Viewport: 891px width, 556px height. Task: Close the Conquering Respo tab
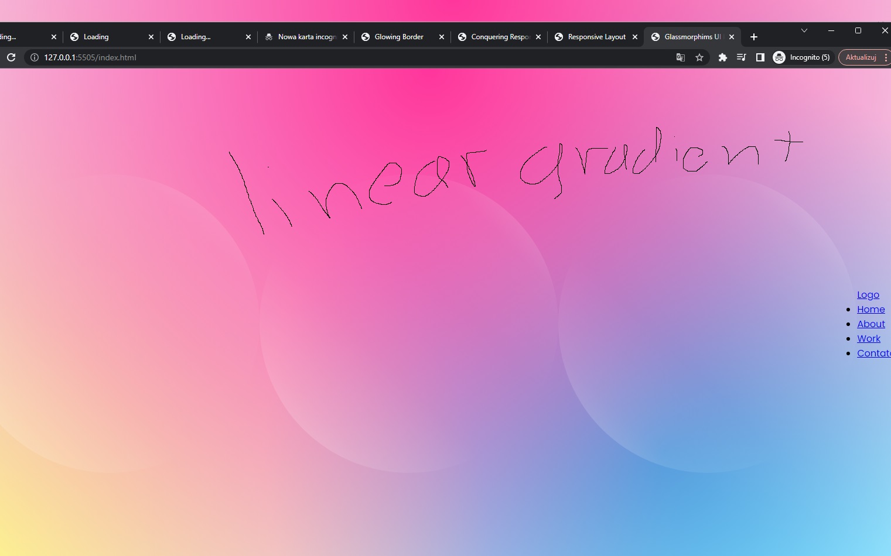[538, 37]
